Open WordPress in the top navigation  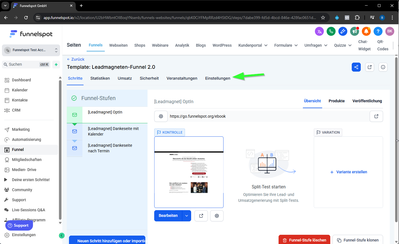click(222, 45)
